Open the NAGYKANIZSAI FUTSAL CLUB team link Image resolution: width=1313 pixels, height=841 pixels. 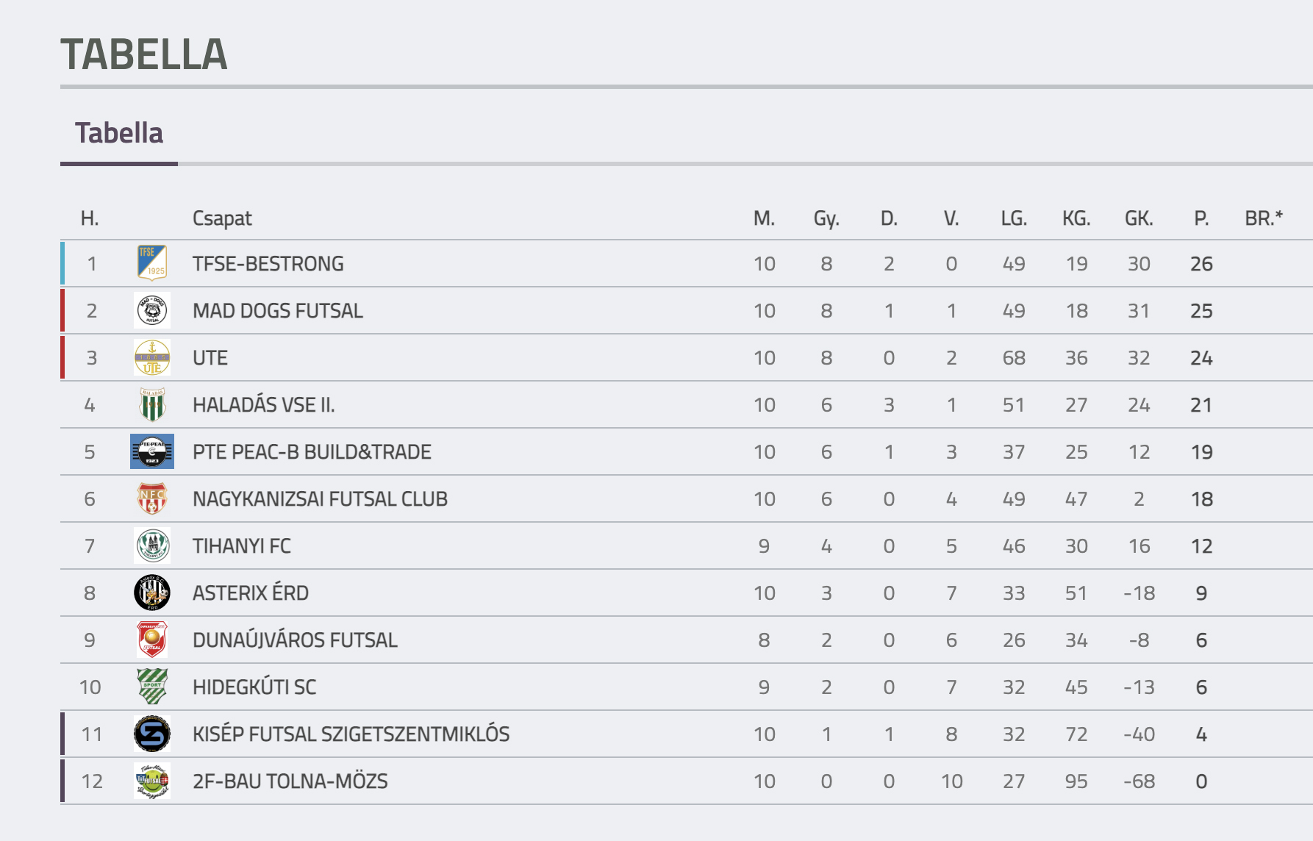click(320, 499)
